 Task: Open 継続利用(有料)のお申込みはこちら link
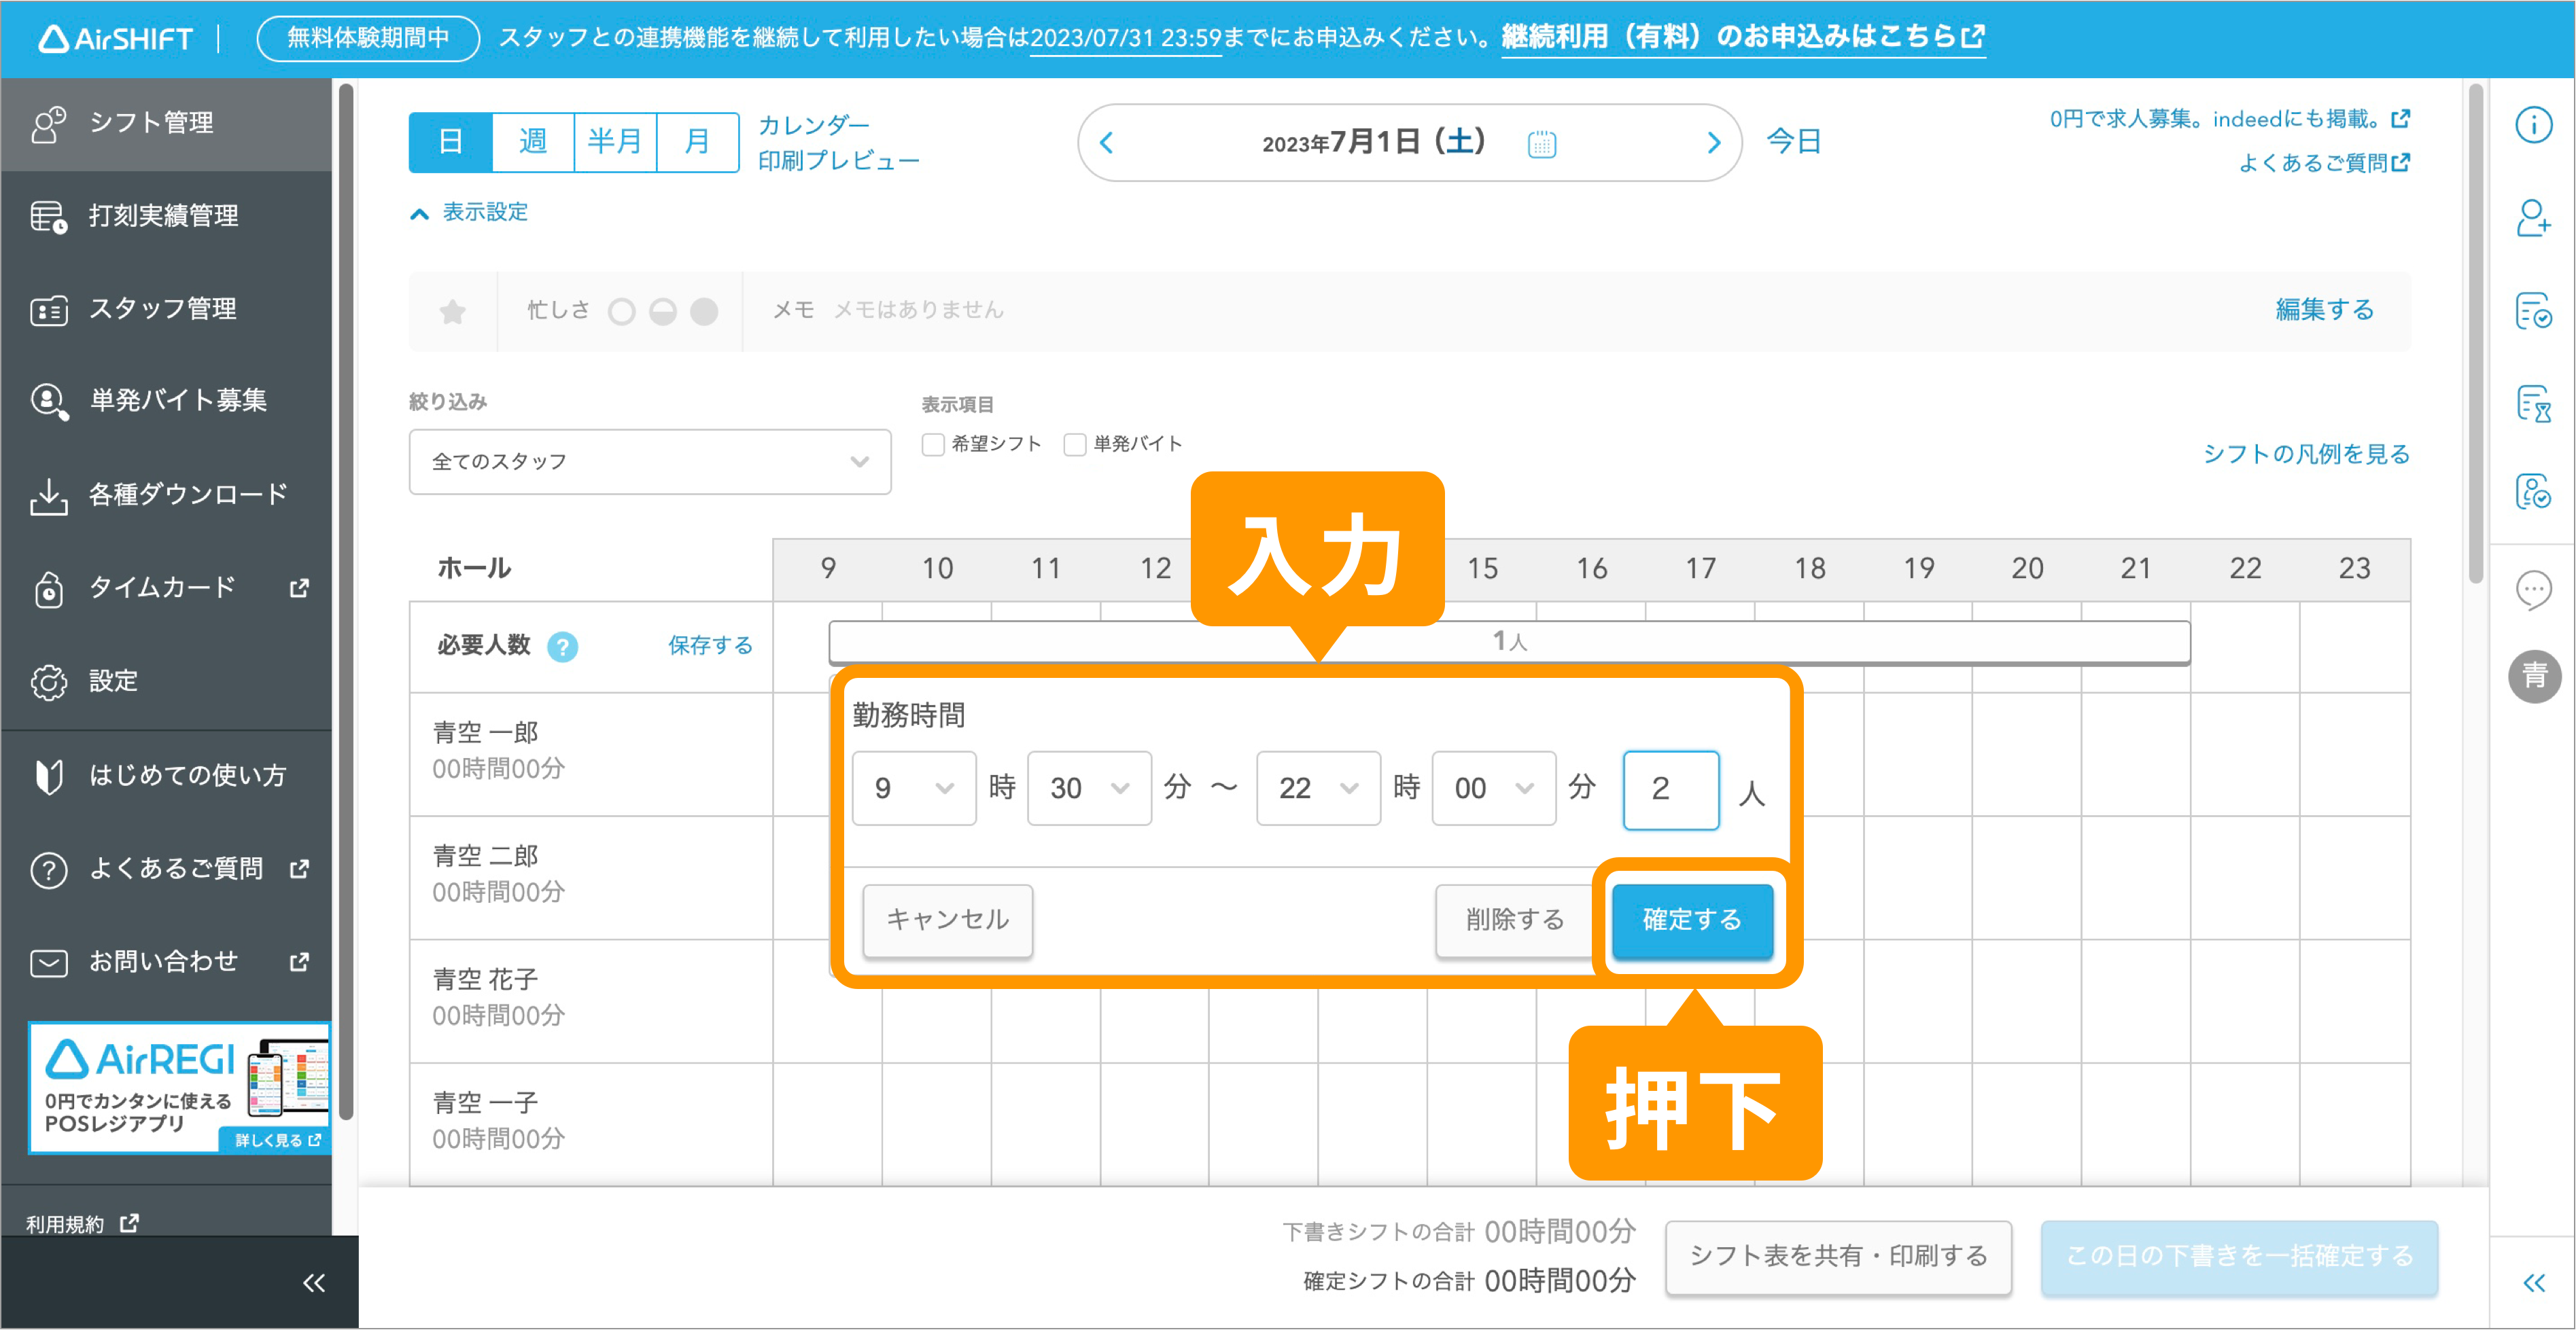(x=1743, y=38)
